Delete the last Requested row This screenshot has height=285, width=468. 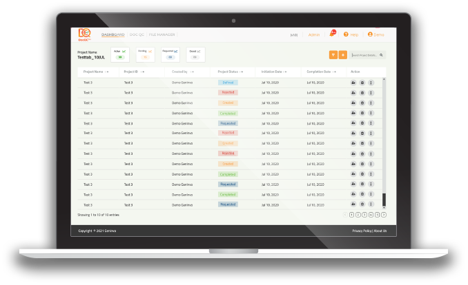[x=362, y=204]
